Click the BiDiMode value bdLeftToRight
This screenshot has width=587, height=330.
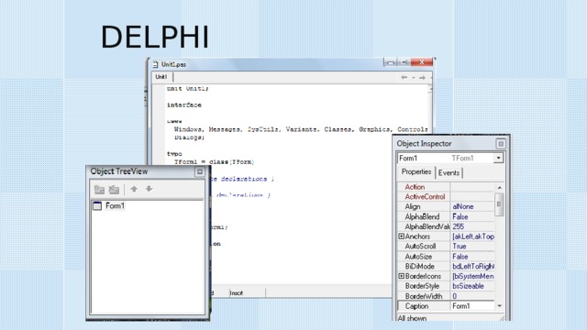point(472,266)
